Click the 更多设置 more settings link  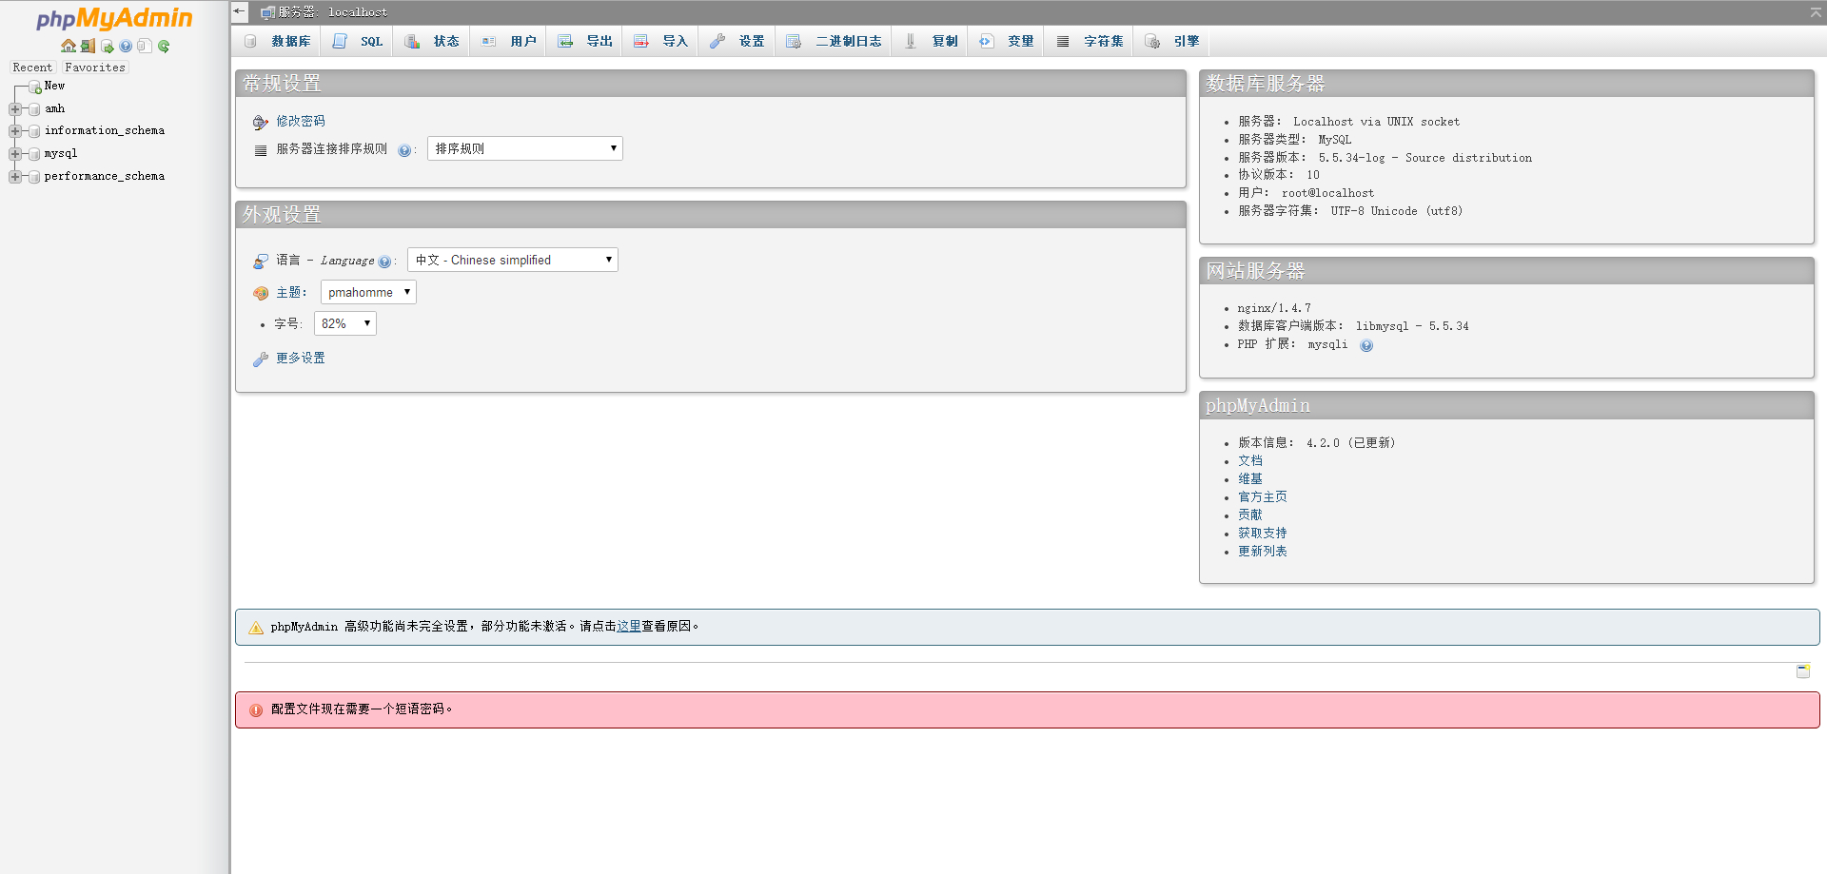click(x=300, y=358)
